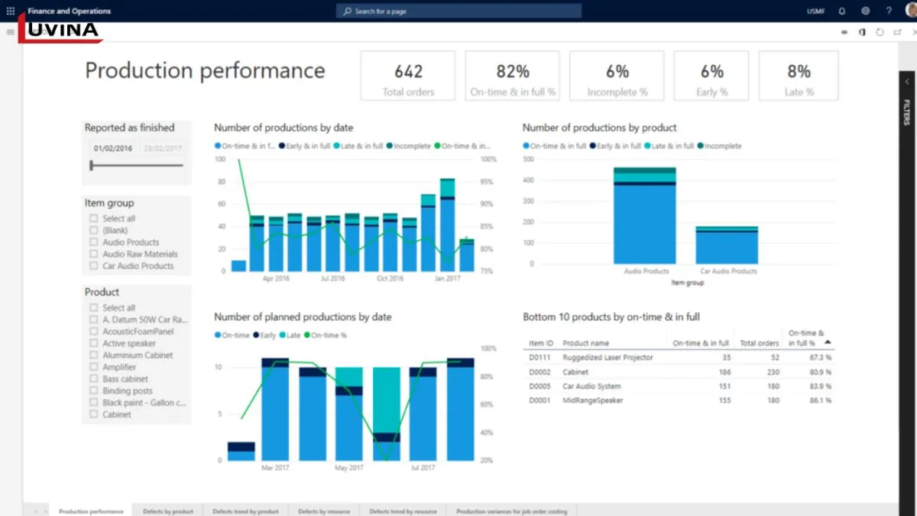Open the page in a new window
This screenshot has height=516, width=917.
point(897,32)
